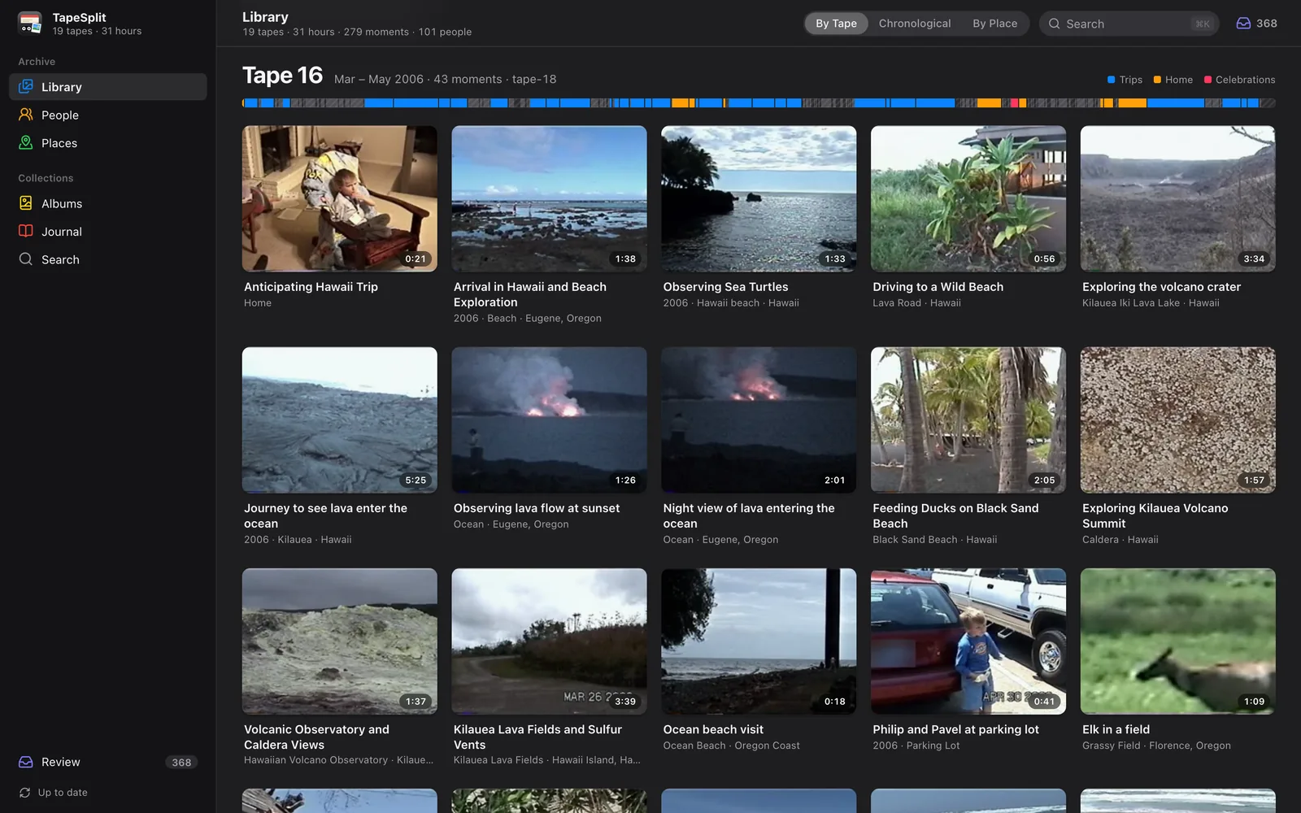Click the Tape 16 heading
This screenshot has height=813, width=1301.
click(x=283, y=76)
